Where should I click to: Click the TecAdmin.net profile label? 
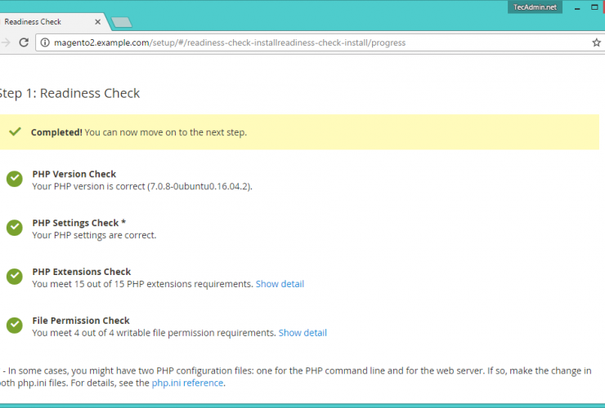pos(534,7)
